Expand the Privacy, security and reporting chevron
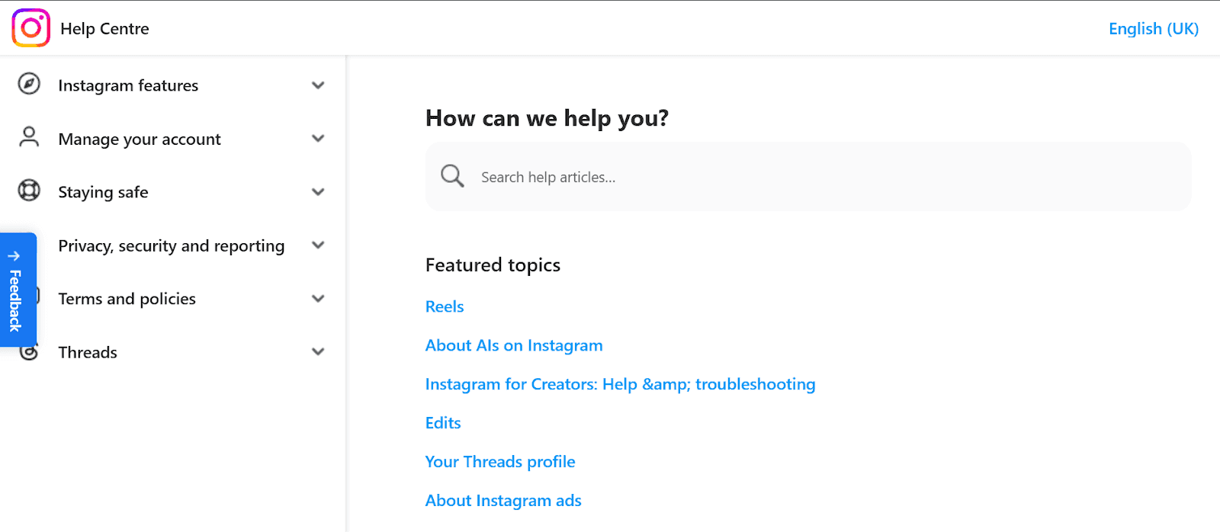The height and width of the screenshot is (532, 1220). 318,245
